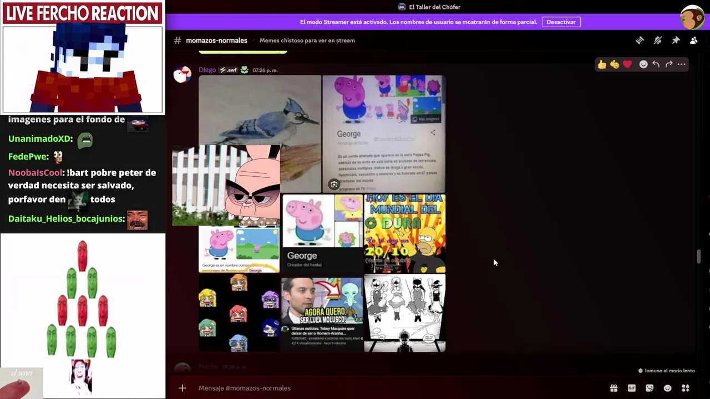Viewport: 710px width, 399px height.
Task: Open the gift Nitro icon
Action: [613, 388]
